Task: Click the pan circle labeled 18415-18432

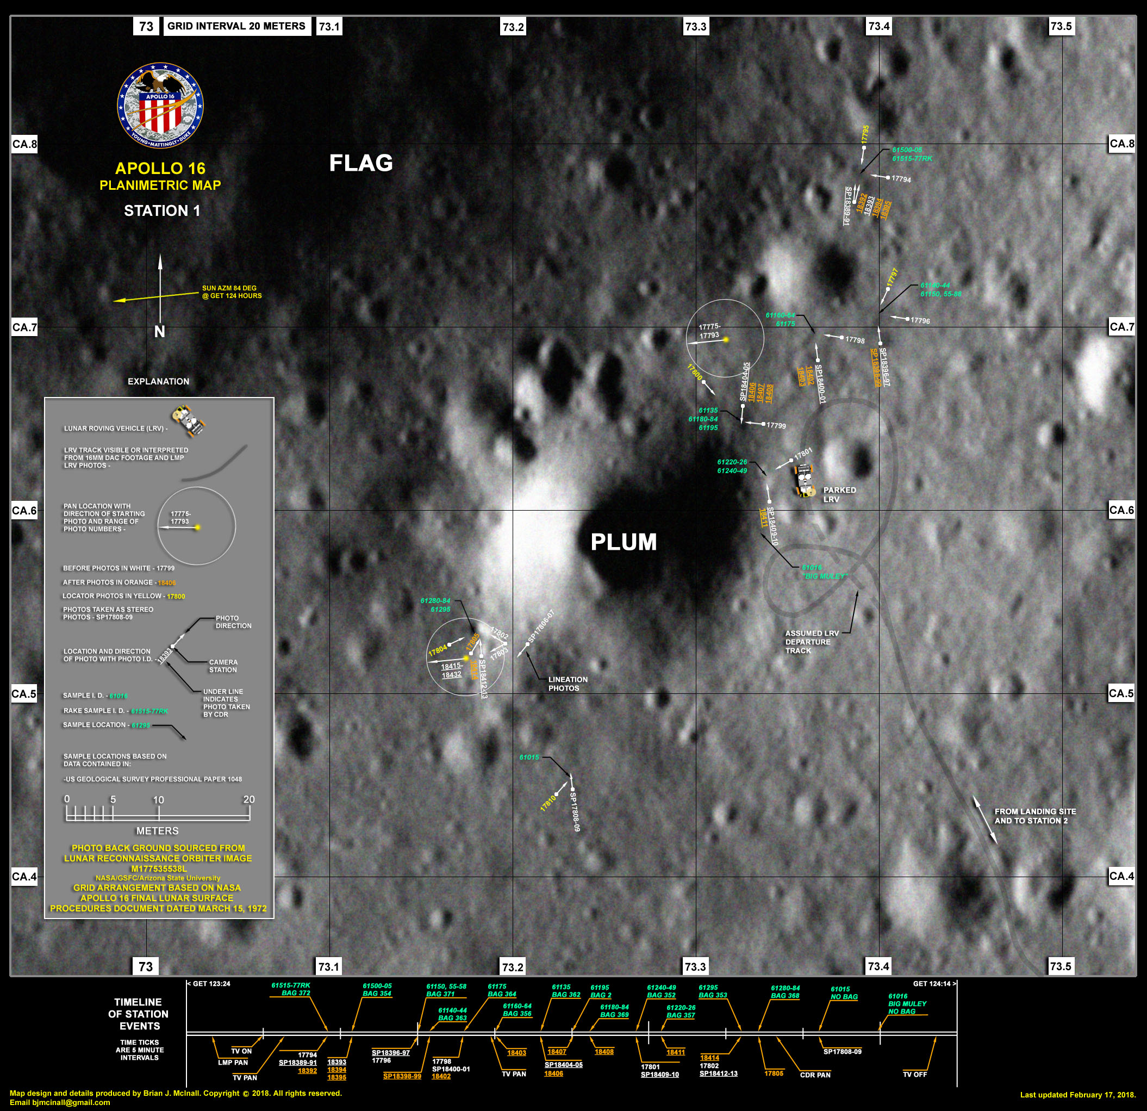Action: coord(465,657)
